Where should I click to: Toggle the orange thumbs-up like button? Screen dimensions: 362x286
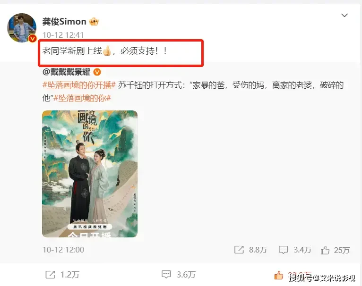click(x=279, y=275)
